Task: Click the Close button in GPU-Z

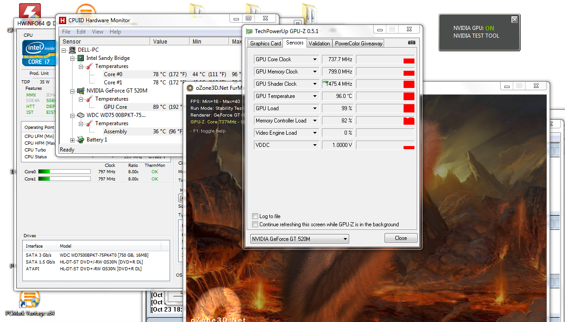Action: (401, 238)
